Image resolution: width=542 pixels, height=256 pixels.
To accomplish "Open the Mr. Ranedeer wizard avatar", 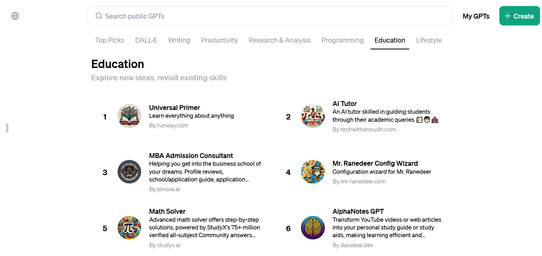I will coord(313,172).
